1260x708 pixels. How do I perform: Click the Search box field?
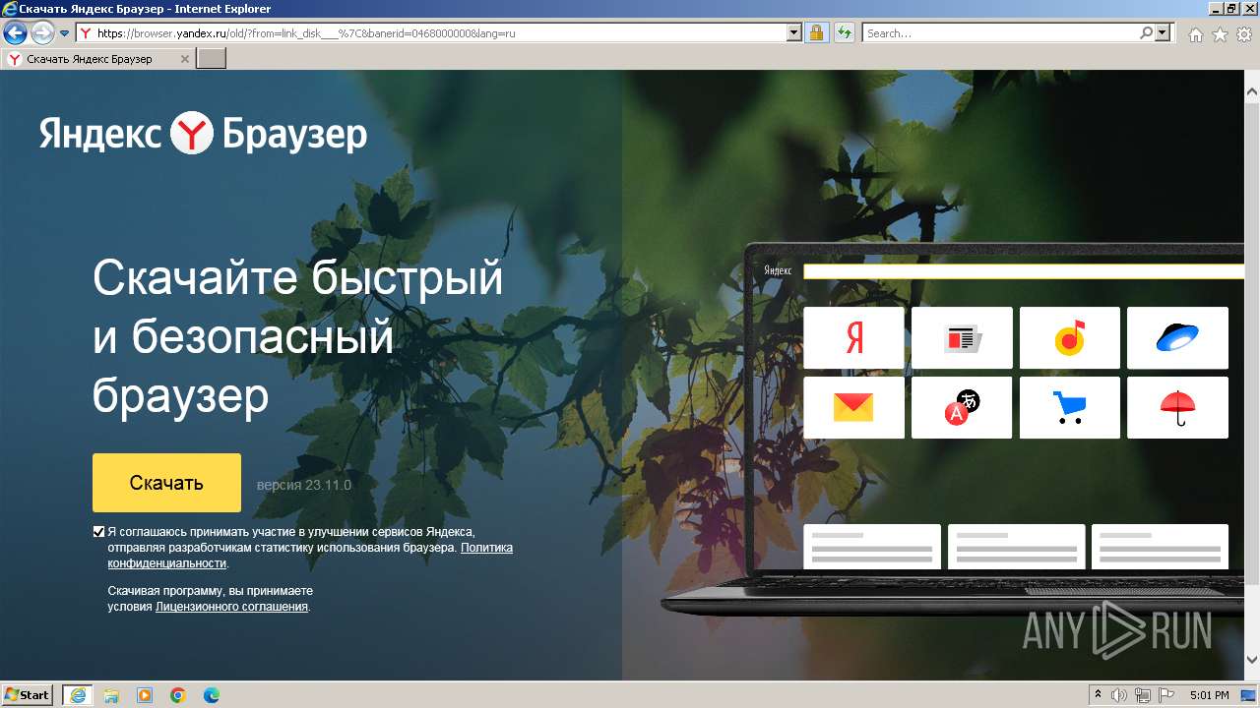[1000, 33]
